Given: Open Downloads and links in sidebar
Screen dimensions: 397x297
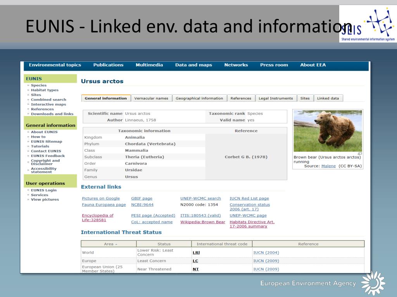Looking at the screenshot, I should pyautogui.click(x=52, y=114).
